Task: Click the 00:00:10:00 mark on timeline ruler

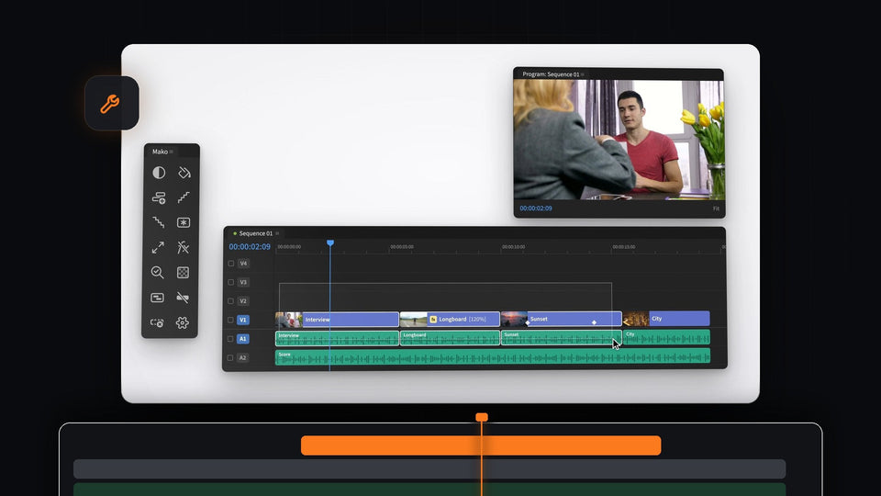Action: (514, 247)
